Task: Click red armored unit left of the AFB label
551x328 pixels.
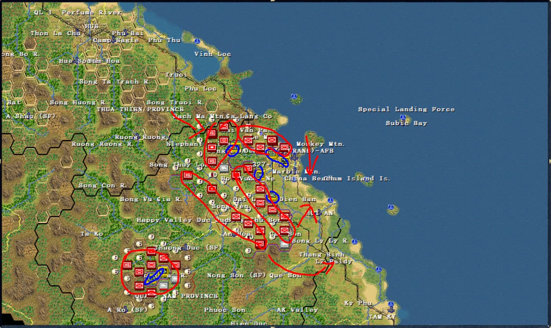Action: (284, 147)
